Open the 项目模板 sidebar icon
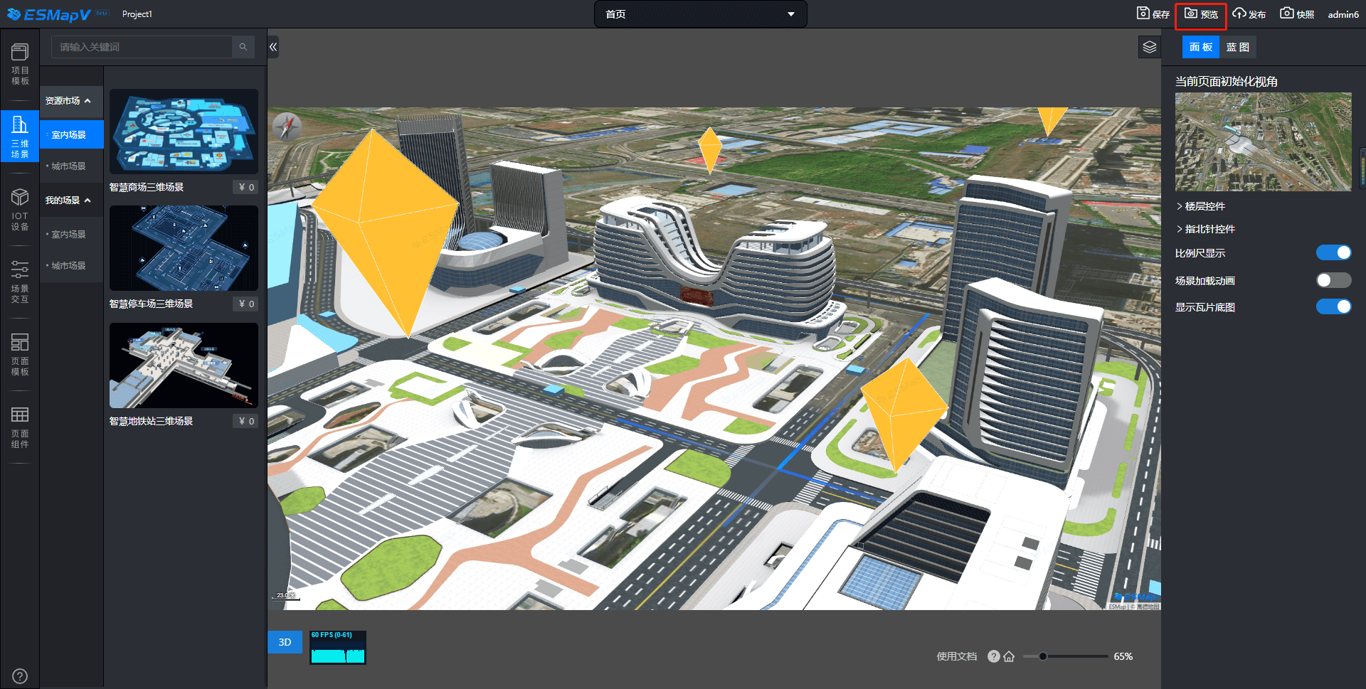The width and height of the screenshot is (1366, 689). point(20,64)
